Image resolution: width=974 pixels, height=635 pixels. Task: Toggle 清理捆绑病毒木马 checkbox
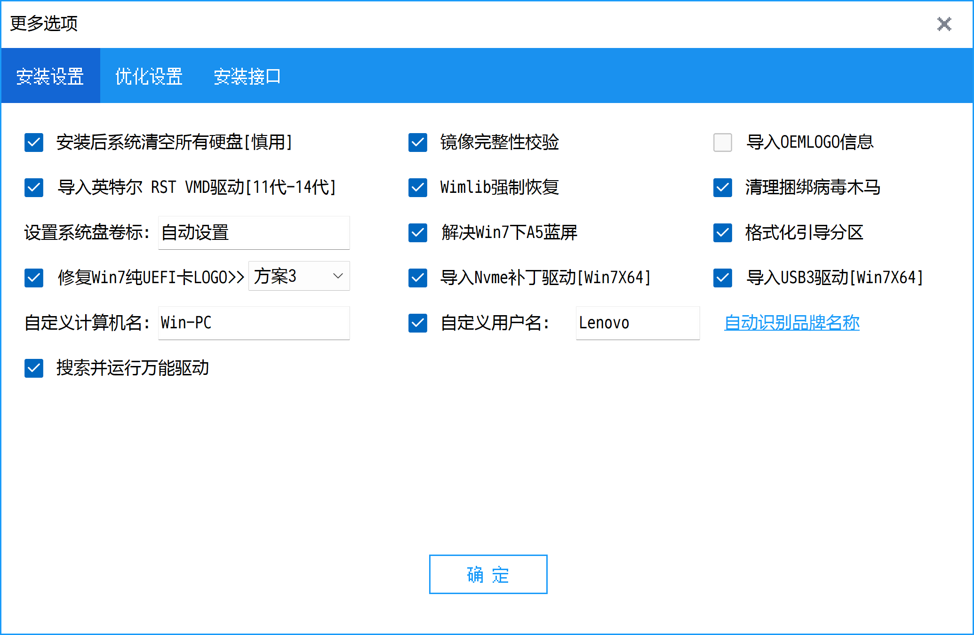click(x=722, y=188)
